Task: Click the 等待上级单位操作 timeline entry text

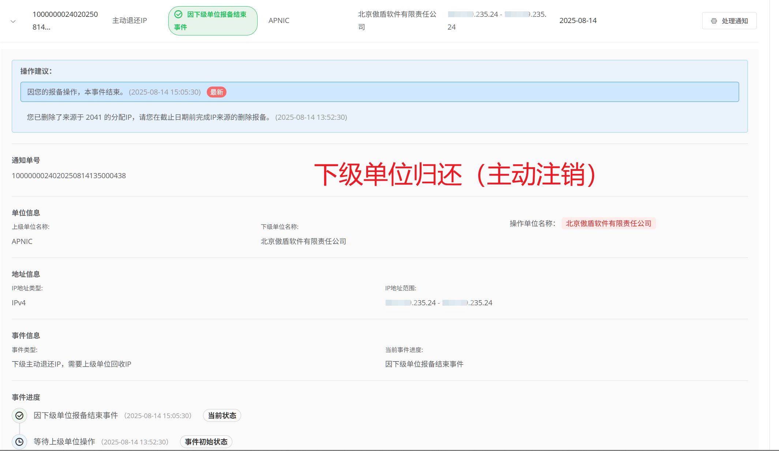Action: click(64, 442)
